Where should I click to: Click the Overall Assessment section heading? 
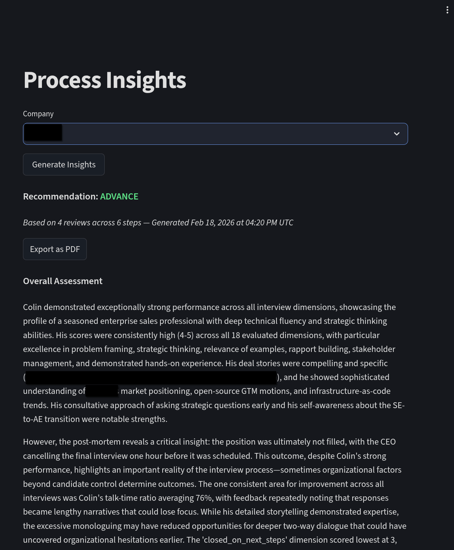pos(63,281)
